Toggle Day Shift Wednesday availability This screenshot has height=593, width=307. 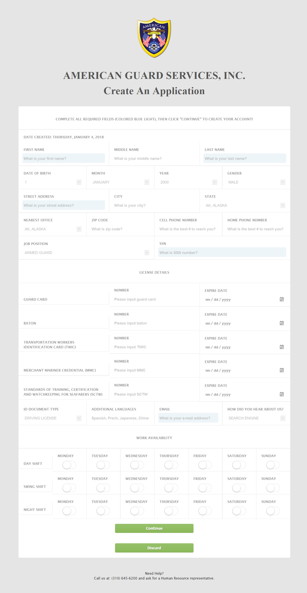click(137, 465)
